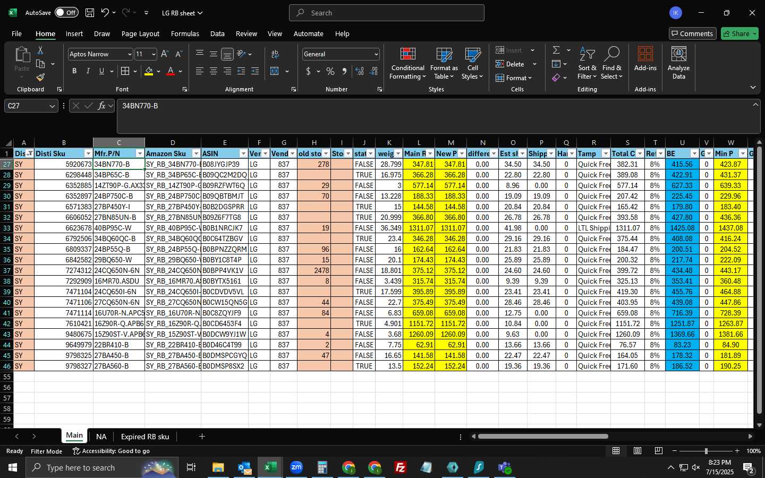Switch to Expired RB sku sheet

click(145, 437)
